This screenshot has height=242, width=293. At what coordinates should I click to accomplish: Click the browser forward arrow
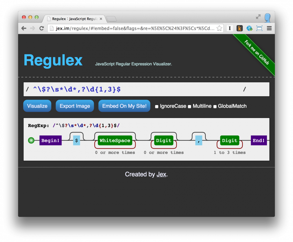[33, 28]
